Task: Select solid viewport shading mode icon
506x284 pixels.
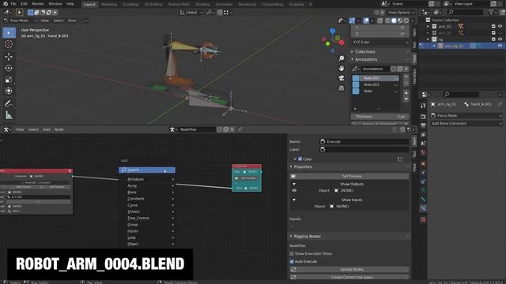Action: pos(394,21)
